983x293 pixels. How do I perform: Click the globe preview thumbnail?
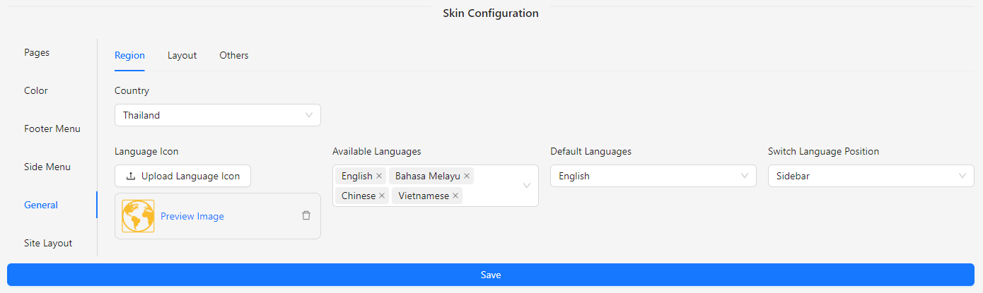tap(138, 216)
